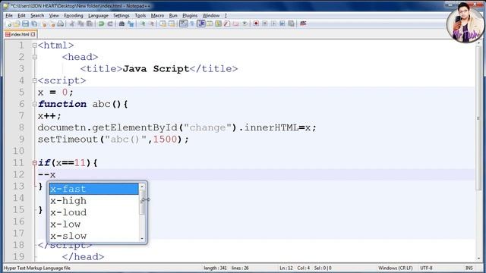Choose x-low in the autocomplete list
This screenshot has width=486, height=273.
tap(94, 224)
